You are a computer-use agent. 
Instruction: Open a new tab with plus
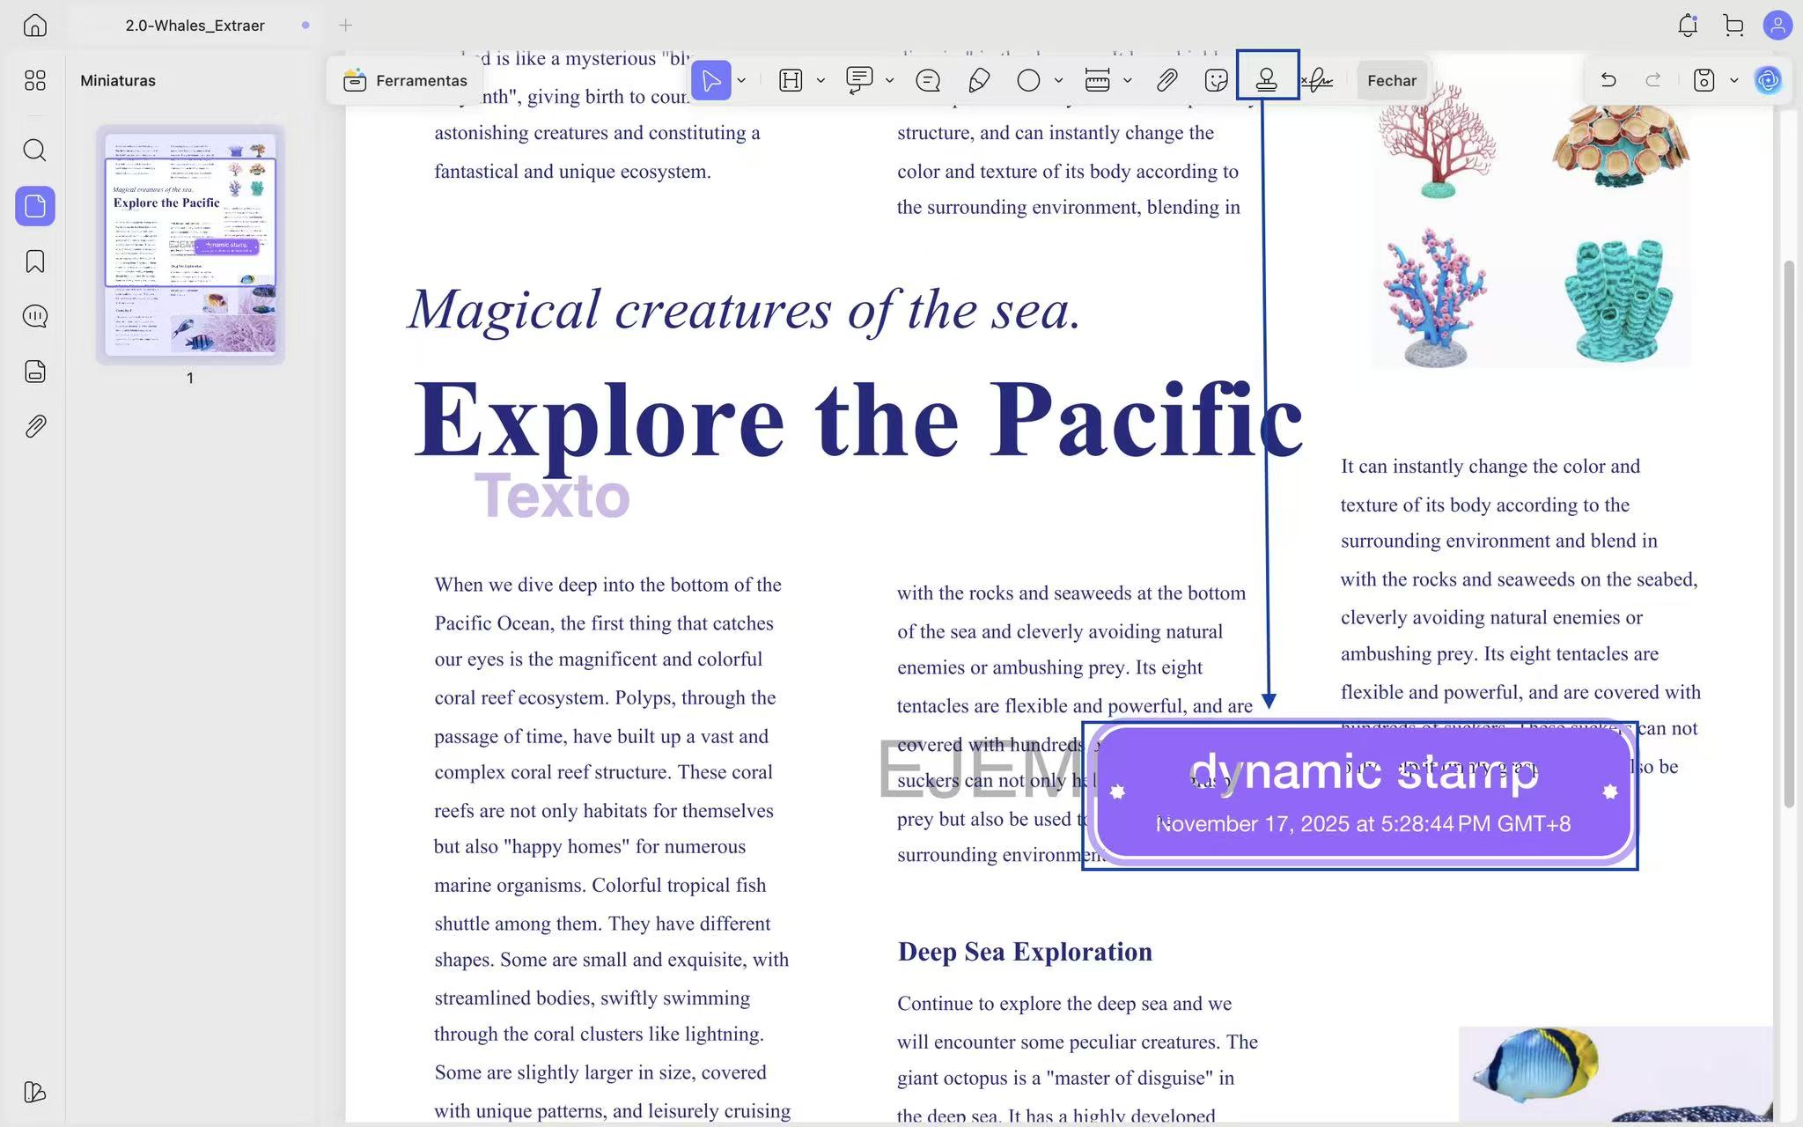[345, 26]
